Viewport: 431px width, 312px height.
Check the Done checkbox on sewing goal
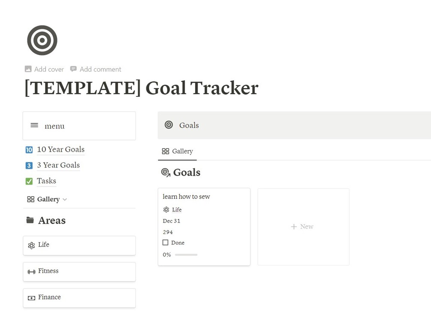tap(166, 243)
